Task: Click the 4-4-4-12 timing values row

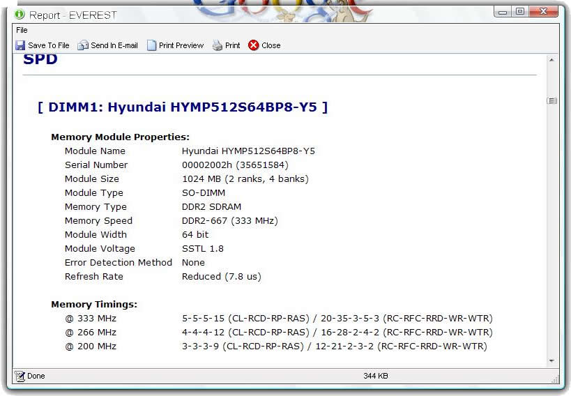Action: (337, 333)
